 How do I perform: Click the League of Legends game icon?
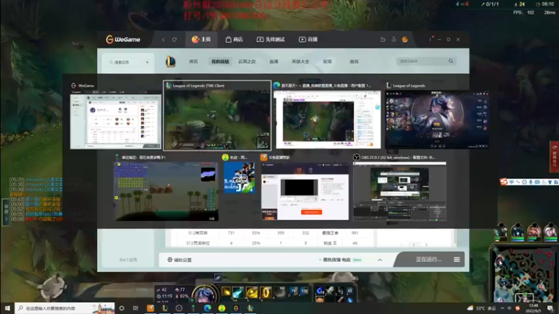(x=170, y=61)
